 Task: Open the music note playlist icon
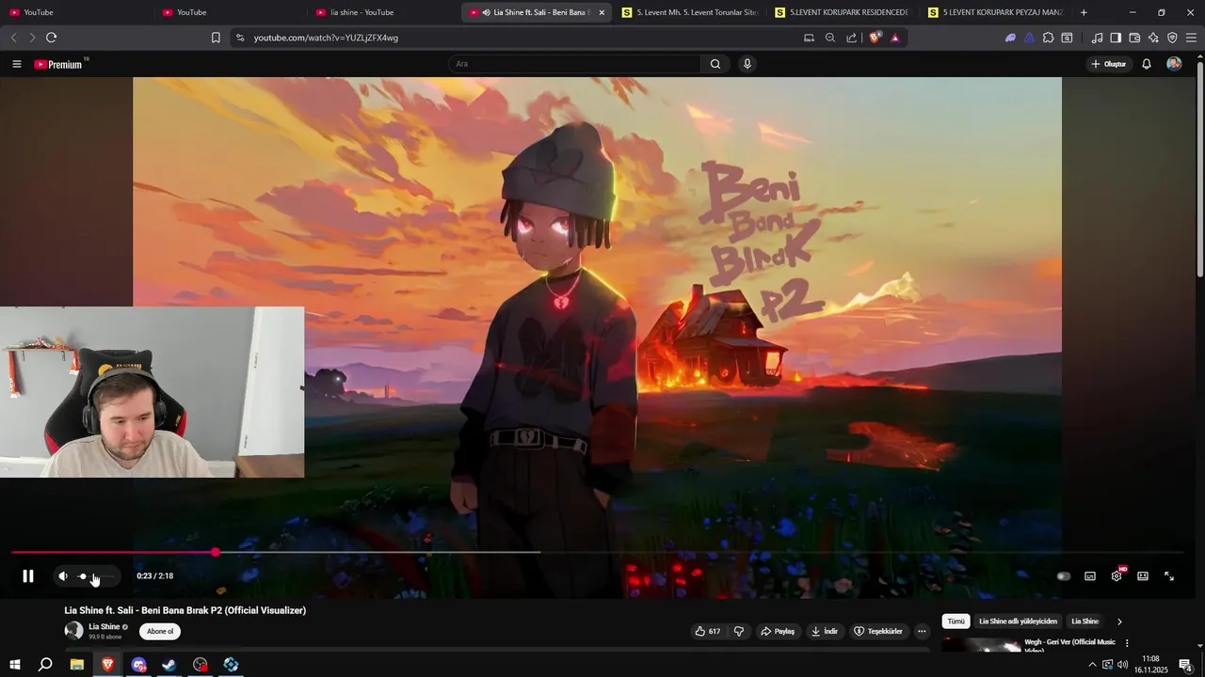[x=1097, y=38]
